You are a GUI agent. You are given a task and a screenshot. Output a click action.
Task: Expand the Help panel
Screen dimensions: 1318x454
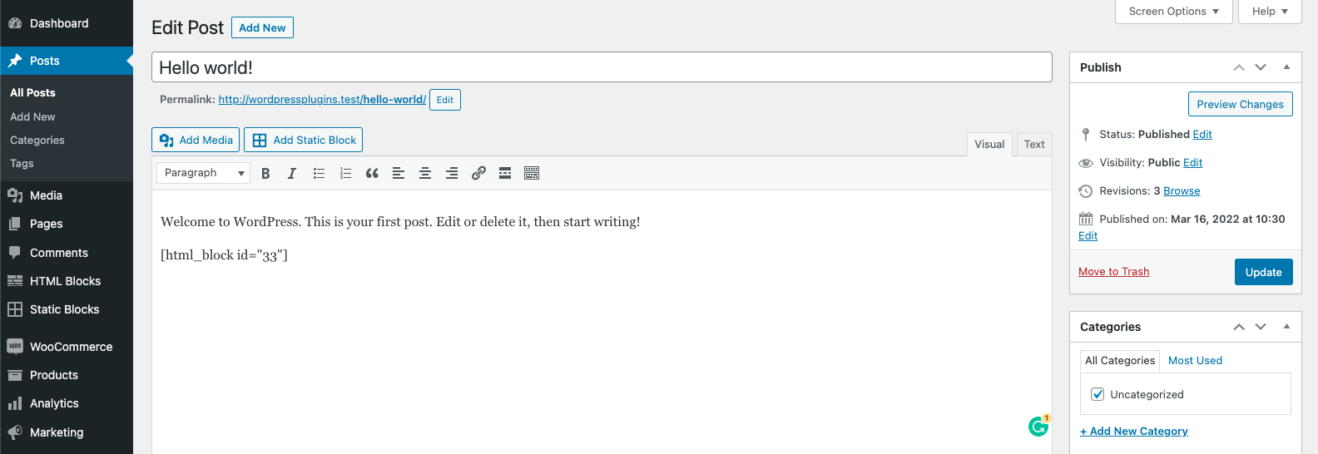point(1270,12)
